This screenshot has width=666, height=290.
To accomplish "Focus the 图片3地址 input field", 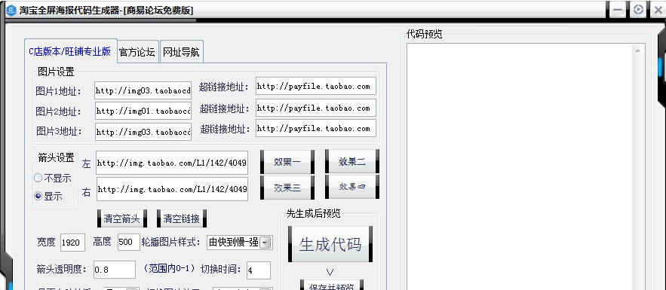I will [143, 132].
